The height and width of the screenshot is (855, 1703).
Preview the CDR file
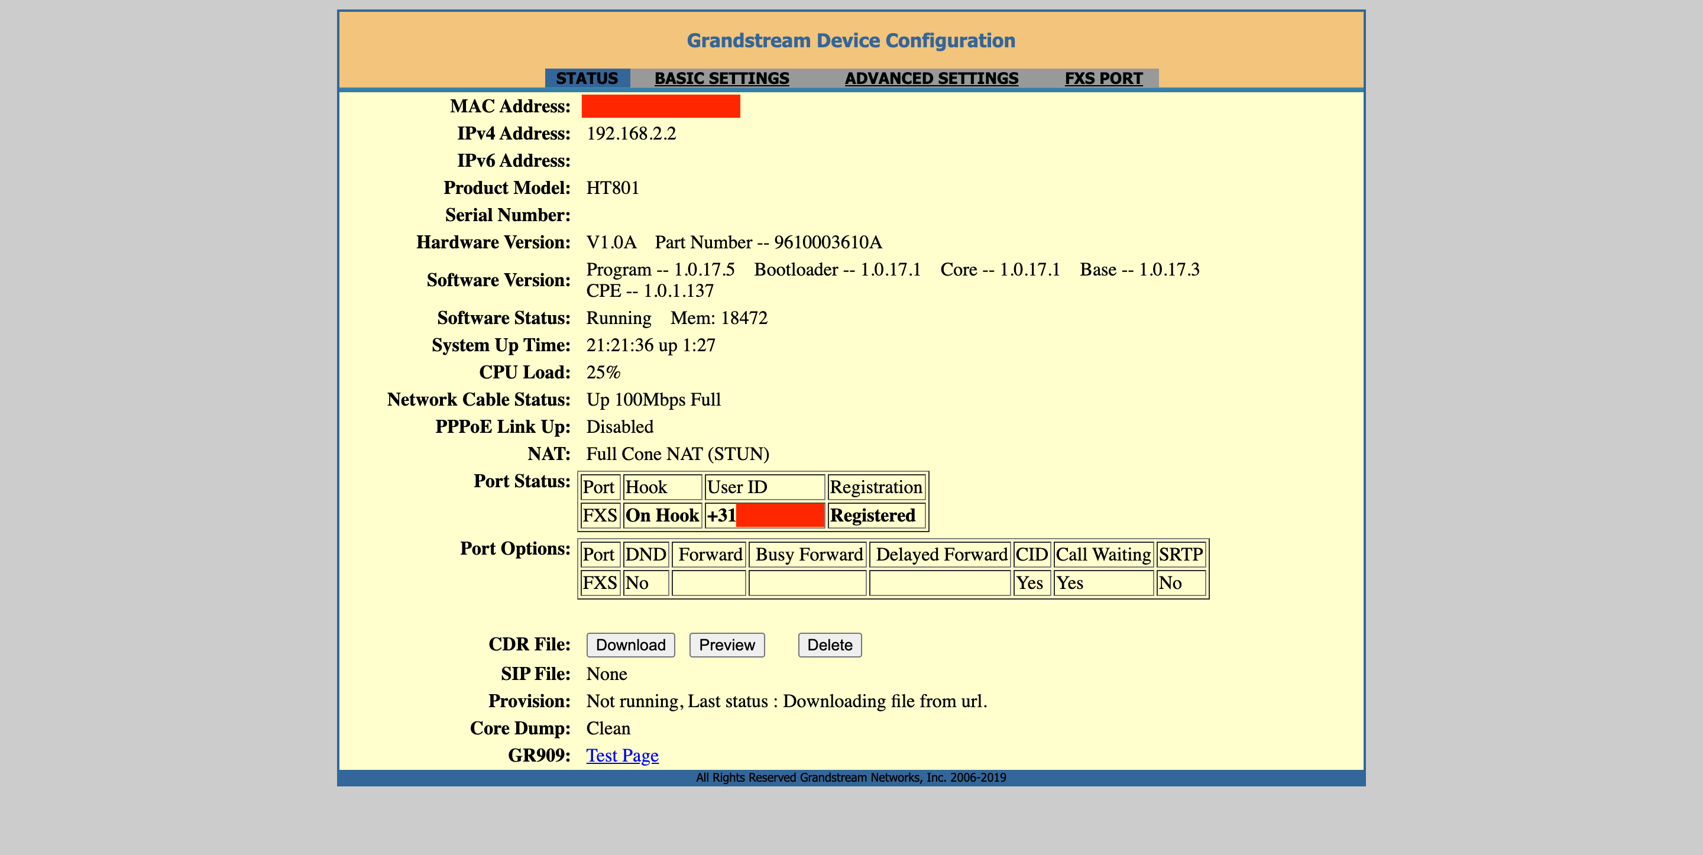727,645
